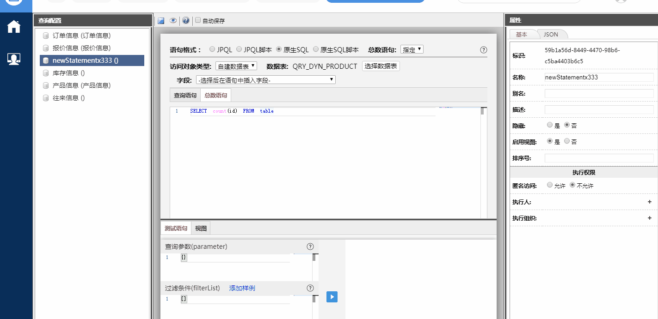Expand the 字段 field insertion dropdown
The width and height of the screenshot is (658, 319).
pyautogui.click(x=265, y=80)
